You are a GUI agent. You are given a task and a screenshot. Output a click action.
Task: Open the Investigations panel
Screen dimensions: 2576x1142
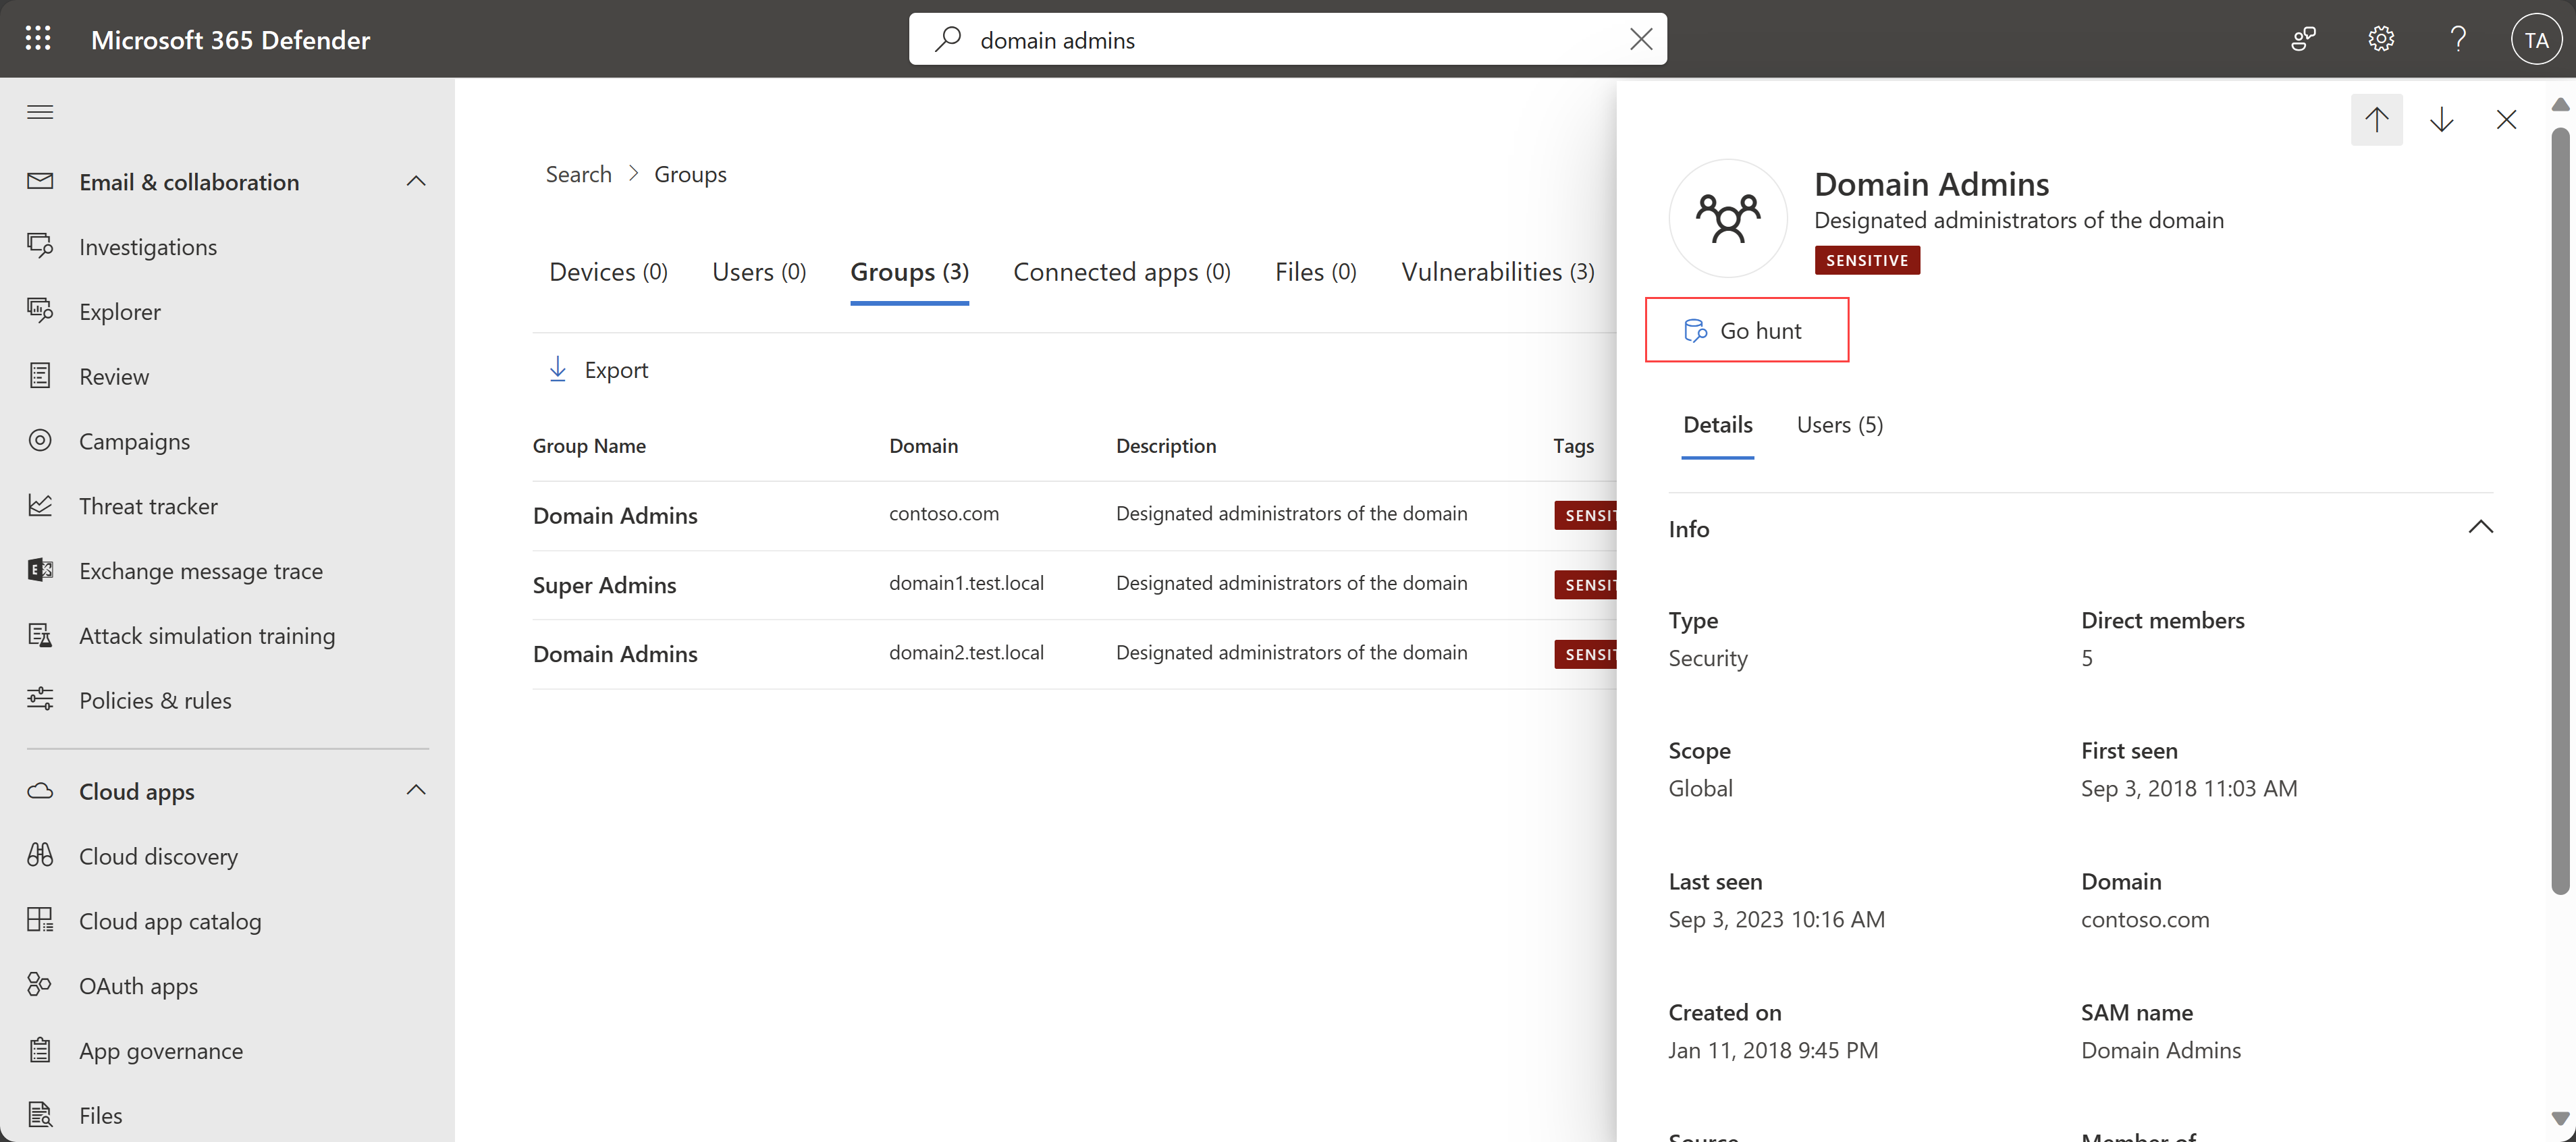point(148,245)
